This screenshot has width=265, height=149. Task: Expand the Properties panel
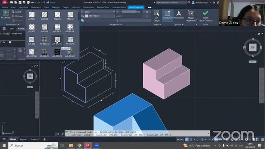tap(116, 24)
